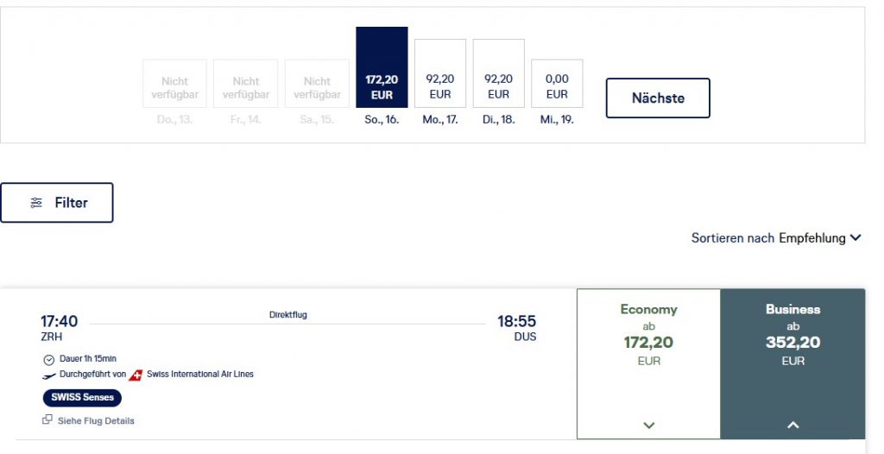The image size is (884, 454).
Task: Click the SWISS Senses badge
Action: (x=82, y=398)
